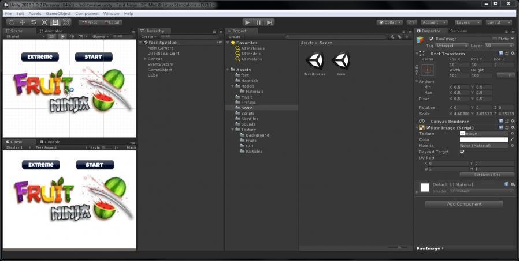Click Create button in Project panel
This screenshot has width=520, height=261.
click(x=236, y=37)
